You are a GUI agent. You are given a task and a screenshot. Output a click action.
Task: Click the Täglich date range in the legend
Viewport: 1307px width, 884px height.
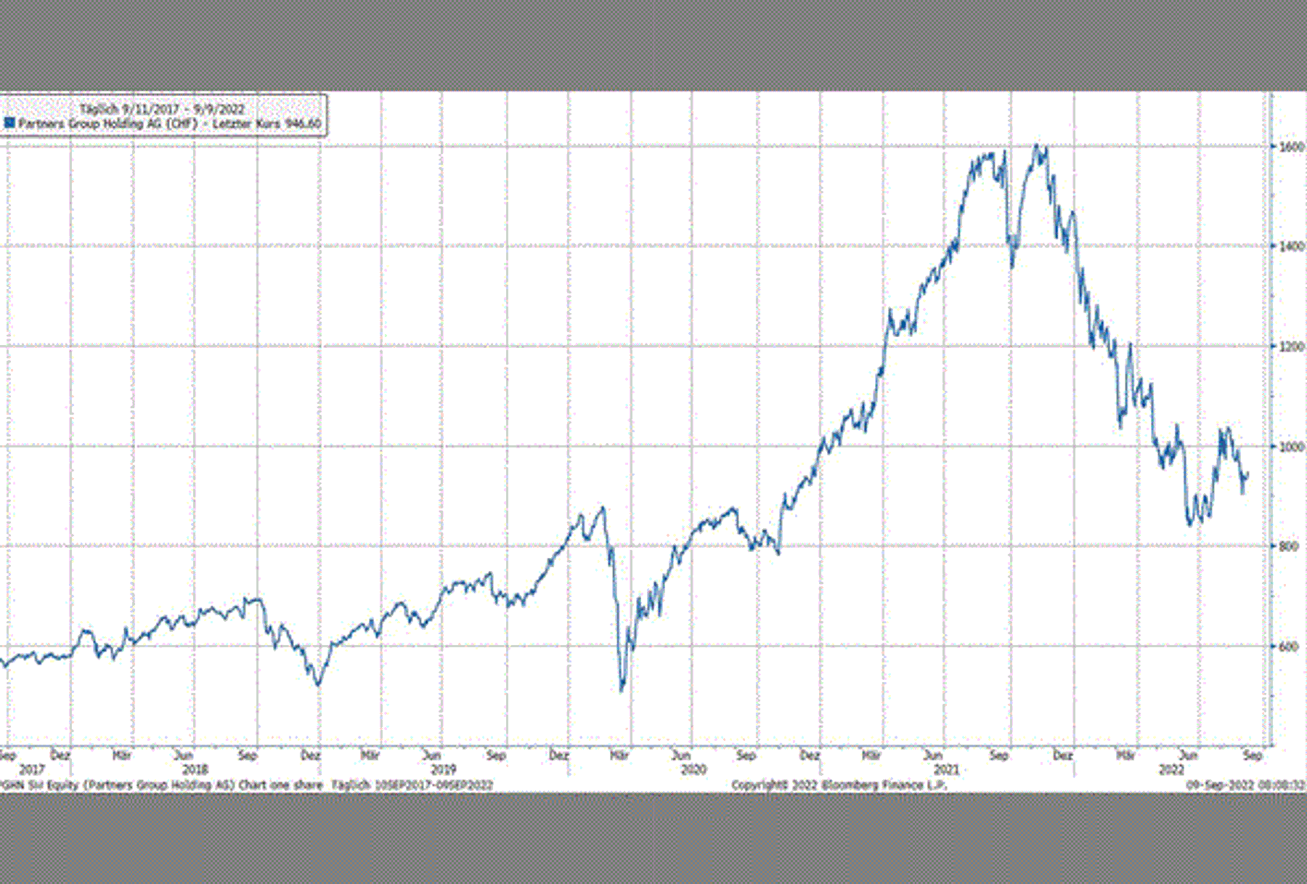[162, 109]
